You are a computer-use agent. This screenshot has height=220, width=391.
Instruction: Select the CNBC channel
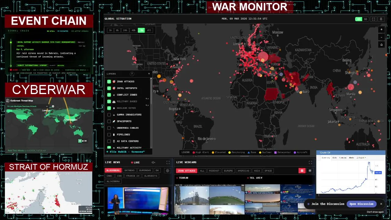(x=110, y=176)
